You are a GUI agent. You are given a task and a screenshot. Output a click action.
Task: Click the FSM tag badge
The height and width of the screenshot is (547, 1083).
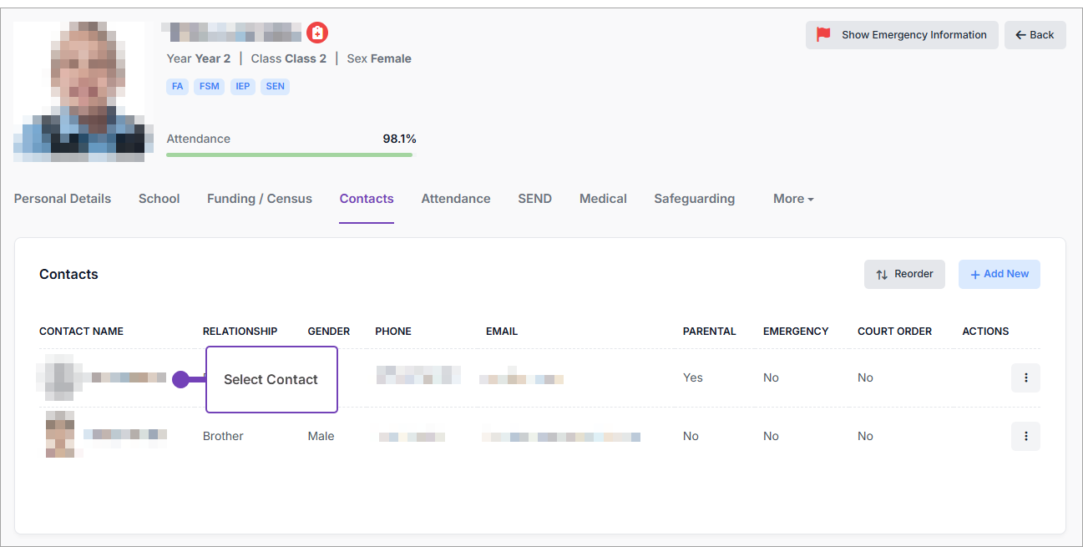coord(209,86)
